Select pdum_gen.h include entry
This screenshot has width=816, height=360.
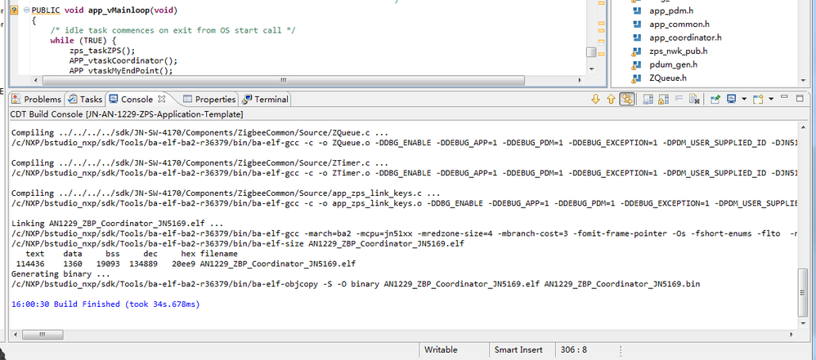(674, 64)
